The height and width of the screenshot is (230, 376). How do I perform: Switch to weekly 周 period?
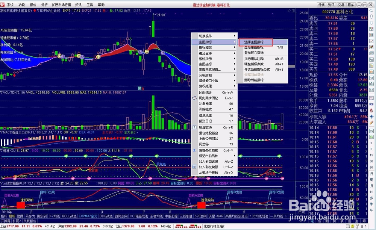(371, 180)
